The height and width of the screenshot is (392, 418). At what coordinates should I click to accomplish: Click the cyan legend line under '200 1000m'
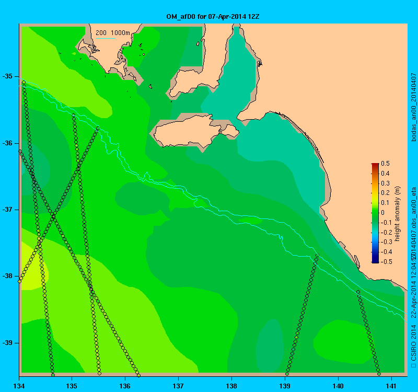click(x=106, y=38)
